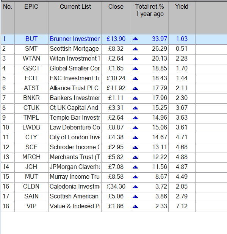Sort by the No. column header

(x=8, y=18)
